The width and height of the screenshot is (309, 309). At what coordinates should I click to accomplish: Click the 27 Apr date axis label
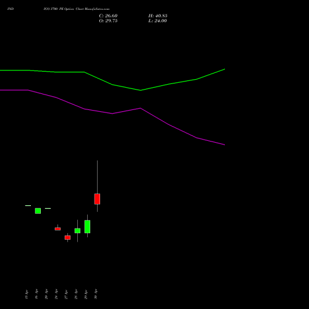pos(66,294)
